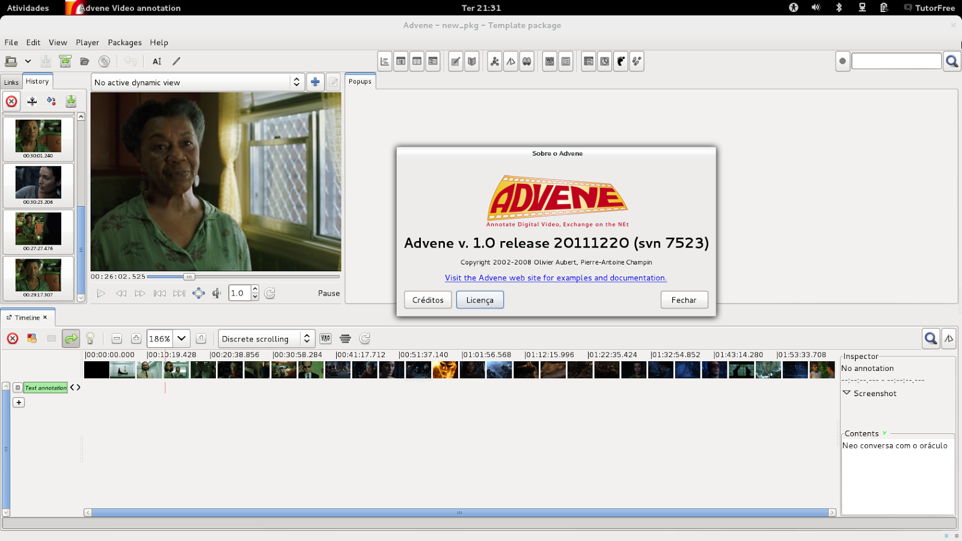Screen dimensions: 962x541
Task: Click the select DVD disc icon
Action: (104, 61)
